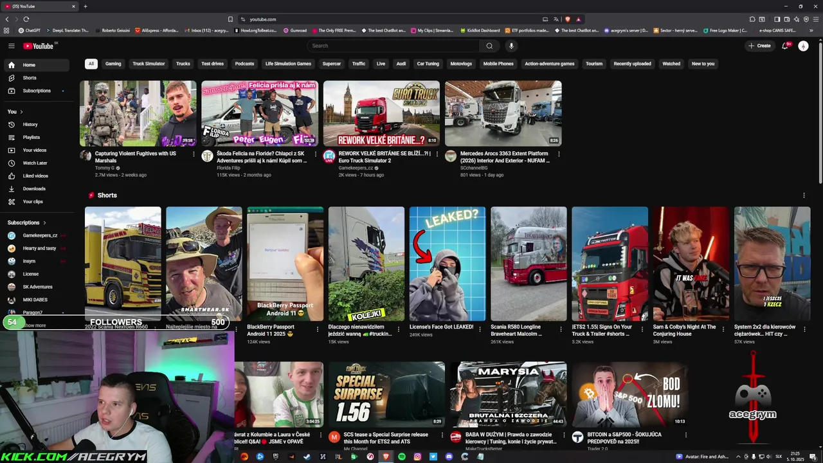Open the License's Face Got LEAKED short
Screen dimensions: 823x463
tap(448, 264)
